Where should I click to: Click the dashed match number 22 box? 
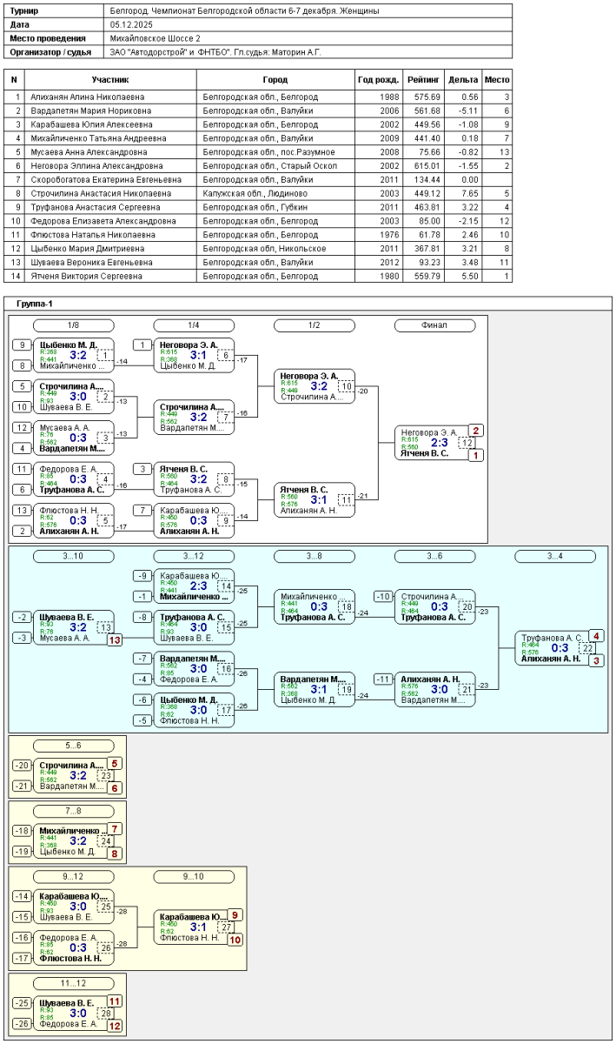(x=587, y=648)
